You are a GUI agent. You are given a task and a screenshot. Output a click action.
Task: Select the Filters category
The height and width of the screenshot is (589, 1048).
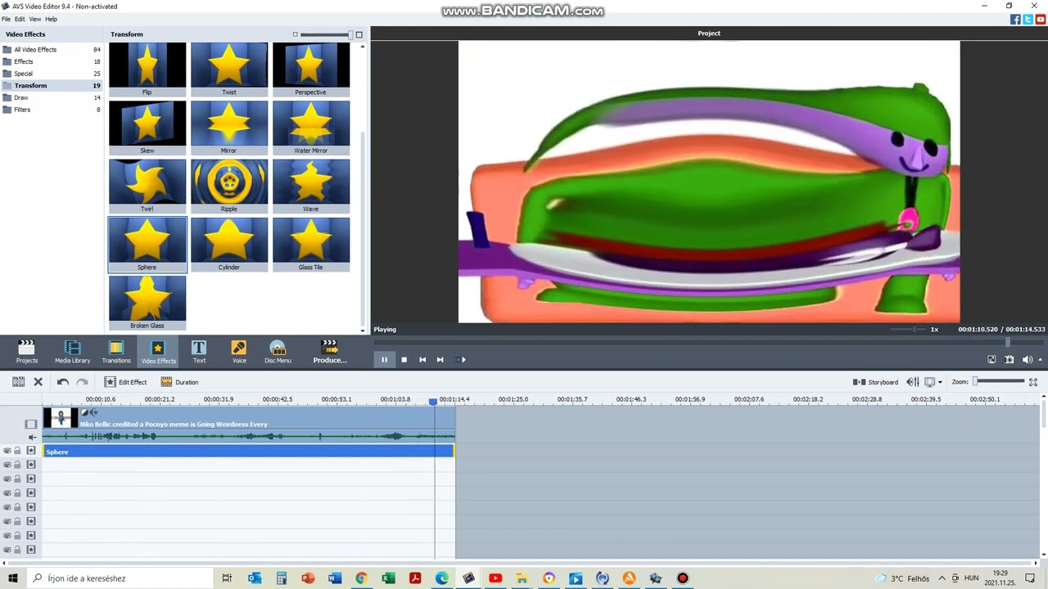pyautogui.click(x=51, y=110)
